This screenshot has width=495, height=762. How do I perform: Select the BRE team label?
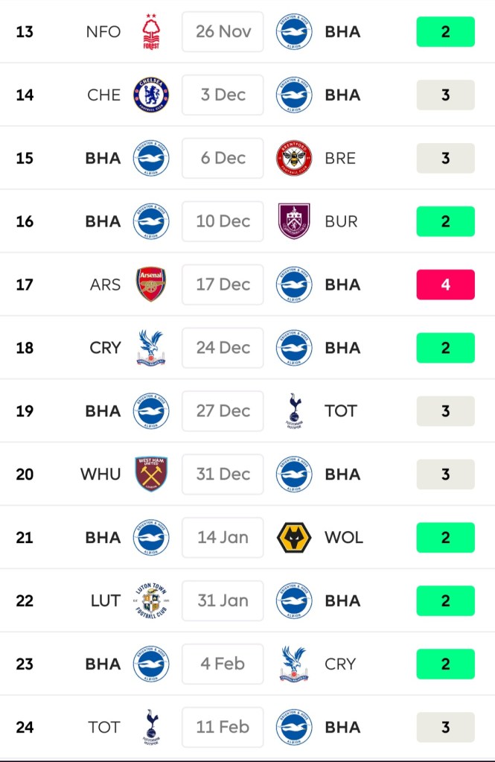click(340, 158)
